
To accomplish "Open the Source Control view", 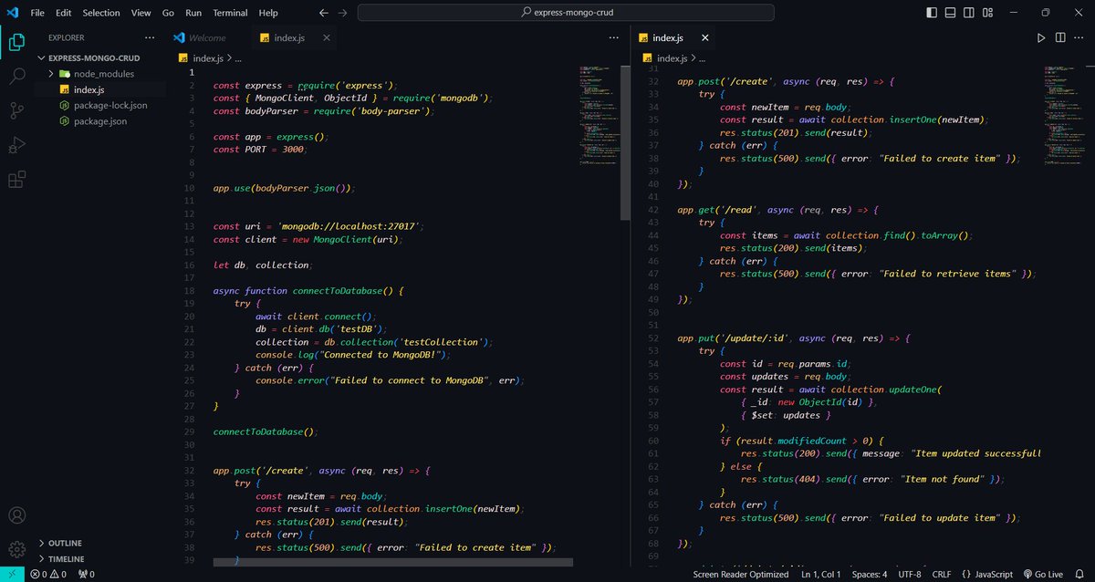I will coord(16,111).
